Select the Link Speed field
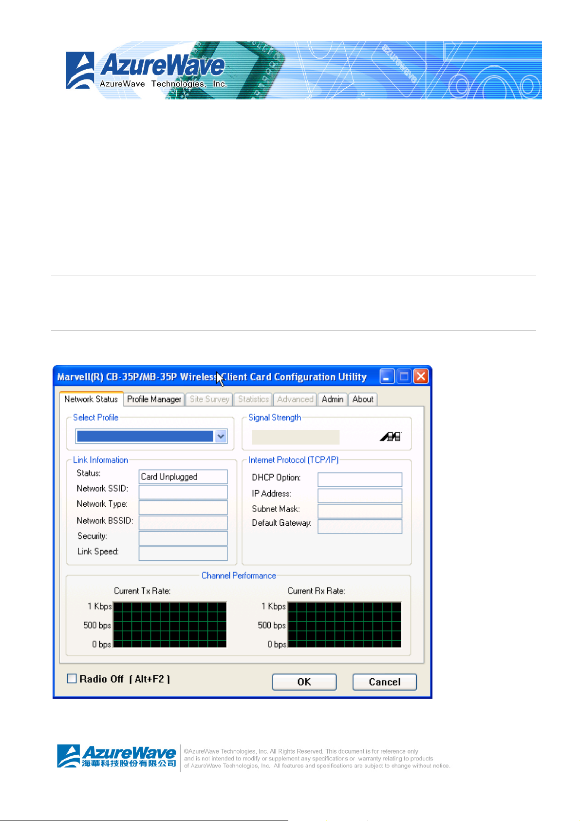The height and width of the screenshot is (821, 580). click(183, 554)
